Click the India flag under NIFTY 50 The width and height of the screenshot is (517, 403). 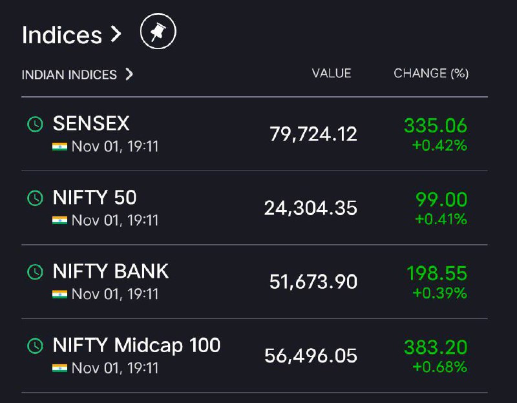(59, 220)
